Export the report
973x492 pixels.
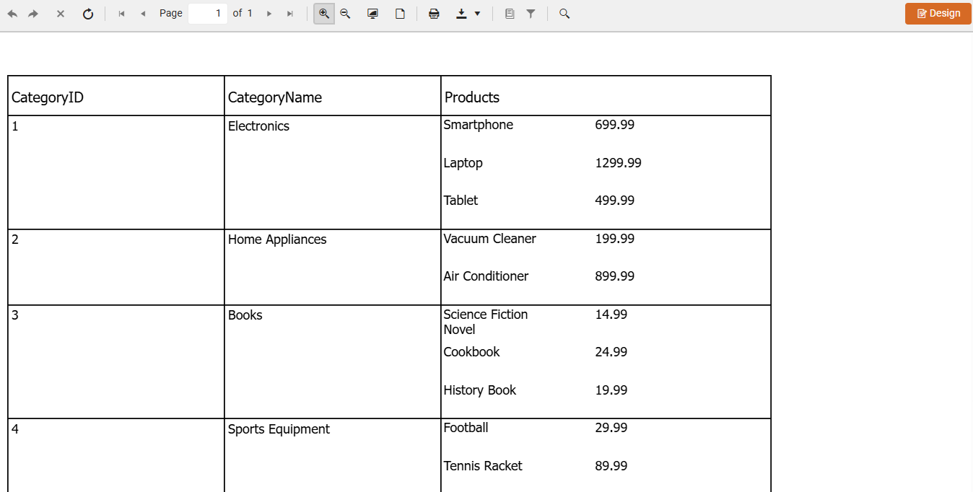tap(463, 13)
